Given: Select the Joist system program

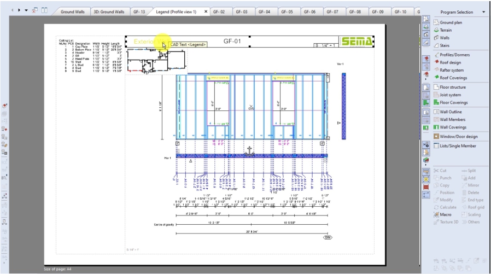Looking at the screenshot, I should point(450,95).
